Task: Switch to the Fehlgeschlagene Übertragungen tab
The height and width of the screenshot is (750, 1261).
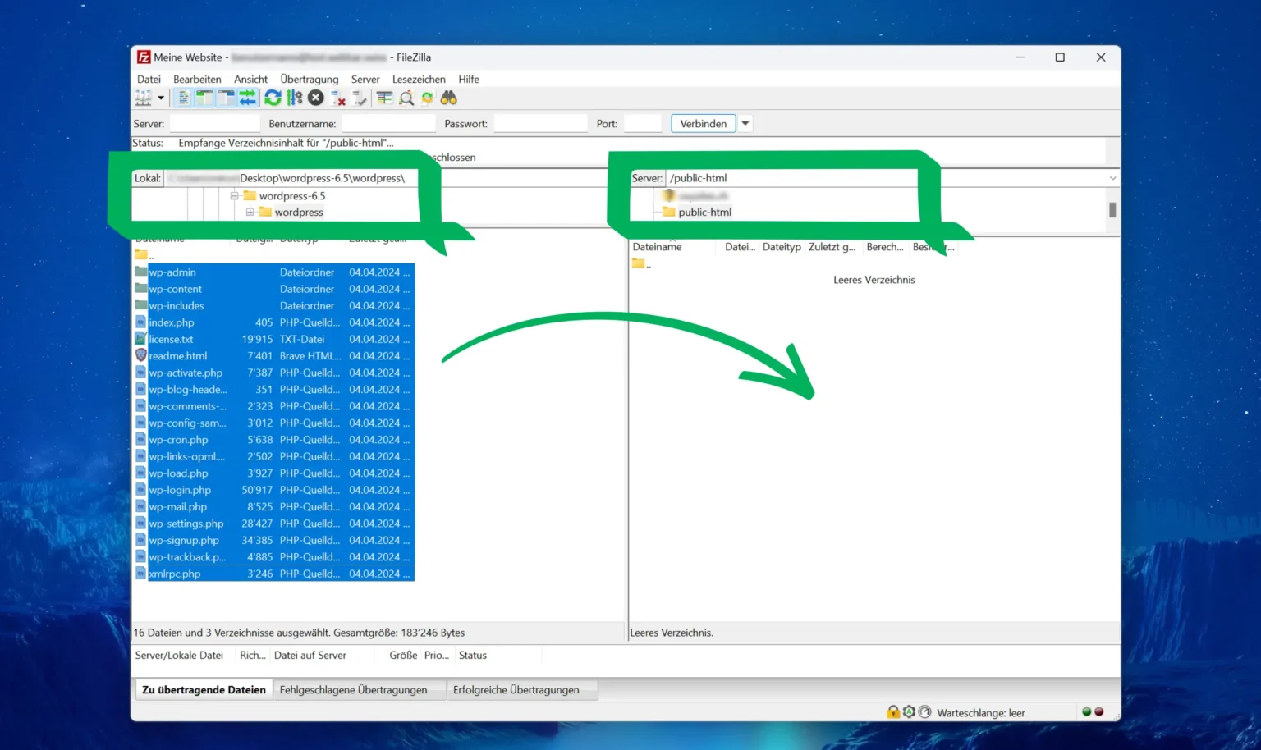Action: point(353,690)
